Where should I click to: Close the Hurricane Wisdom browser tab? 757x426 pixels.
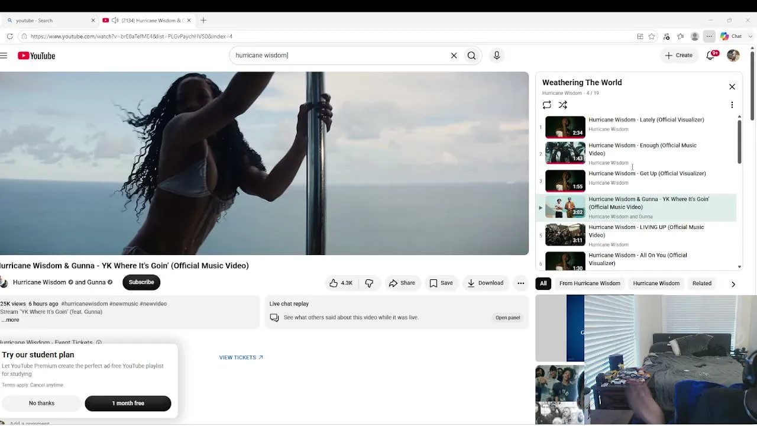189,20
